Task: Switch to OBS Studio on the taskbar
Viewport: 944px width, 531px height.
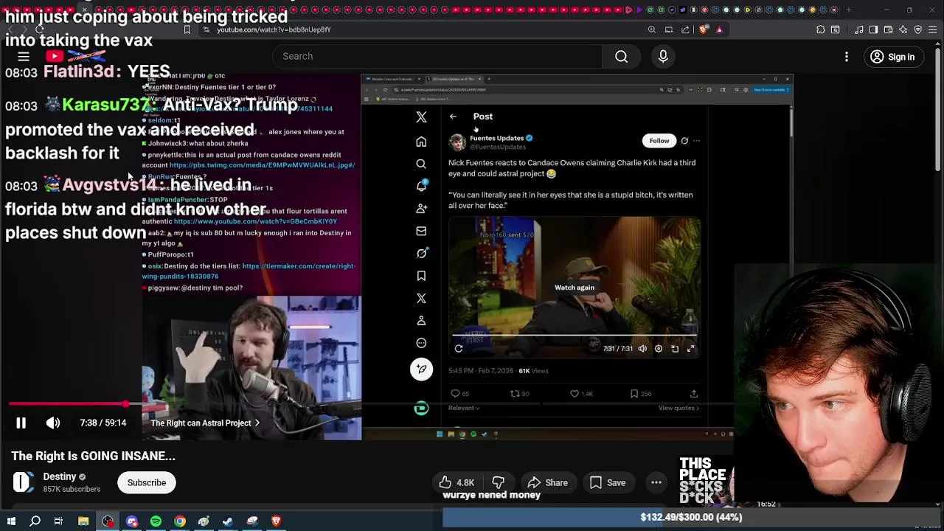Action: click(x=108, y=521)
